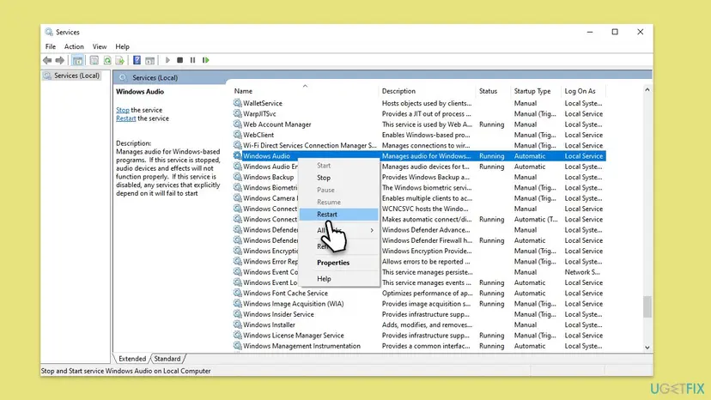The width and height of the screenshot is (711, 400).
Task: Click the scrollbar down arrow
Action: tap(647, 348)
